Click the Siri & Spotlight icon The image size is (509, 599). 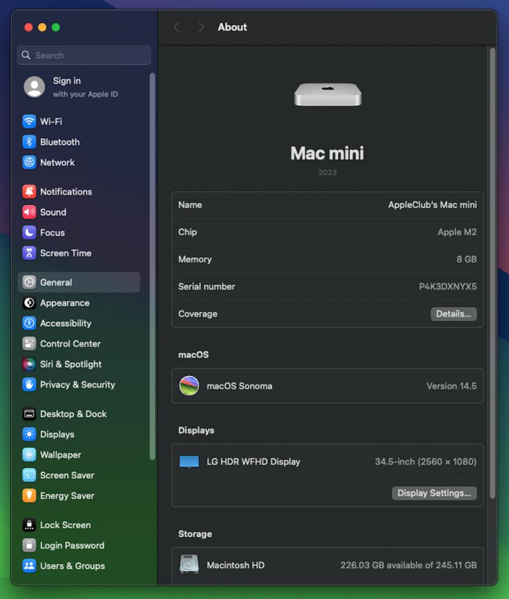tap(29, 364)
